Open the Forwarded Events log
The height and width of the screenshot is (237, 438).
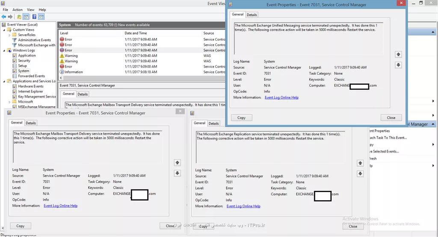pyautogui.click(x=31, y=76)
